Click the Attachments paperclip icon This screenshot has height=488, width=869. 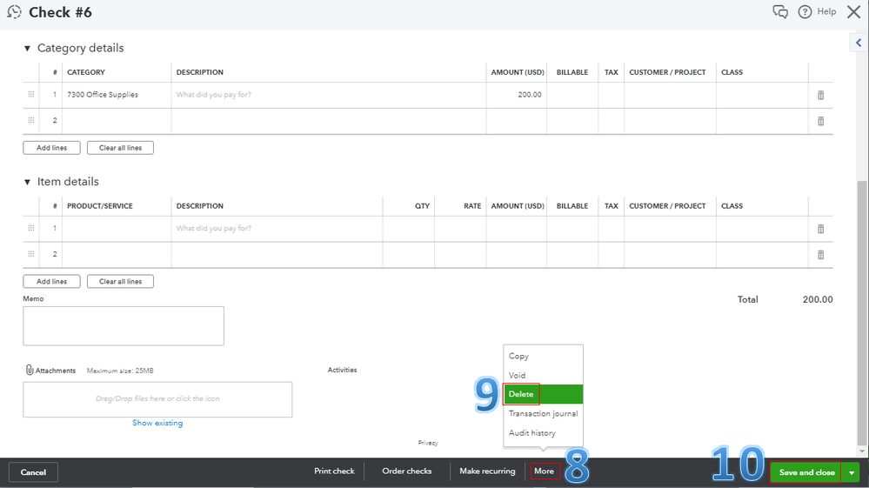pos(30,370)
